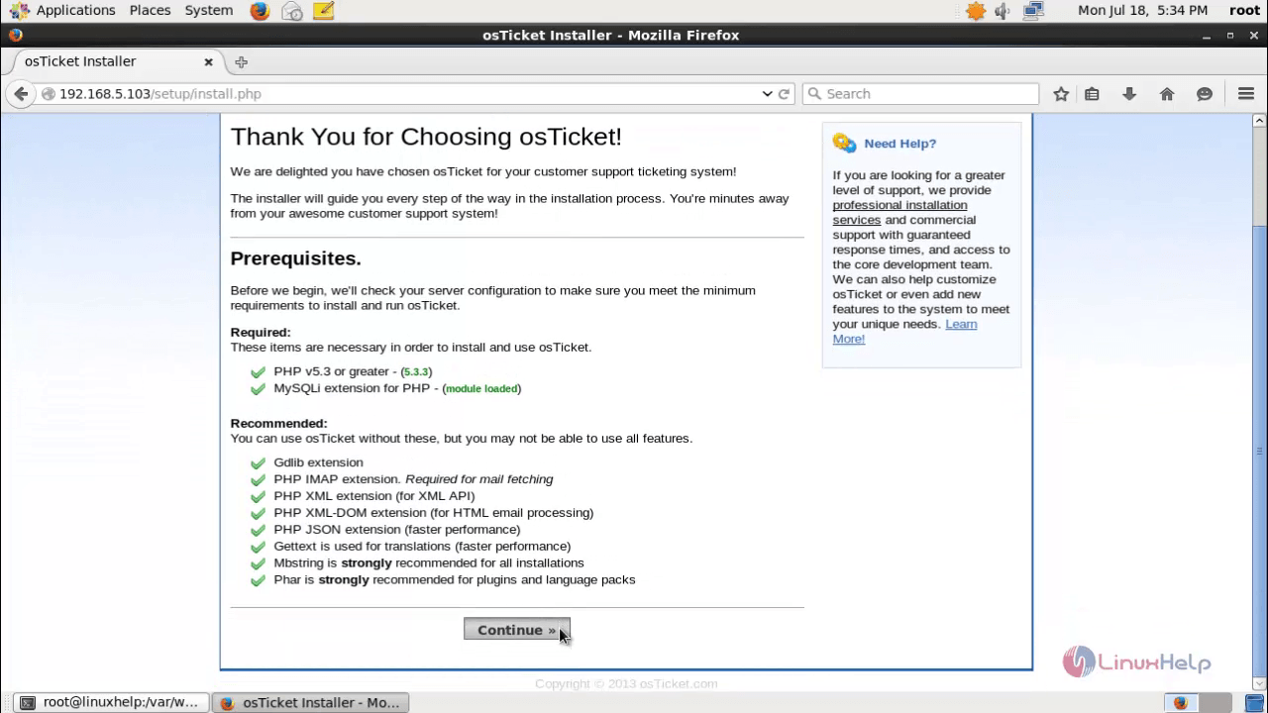Open the Firefox hamburger menu

click(1246, 94)
